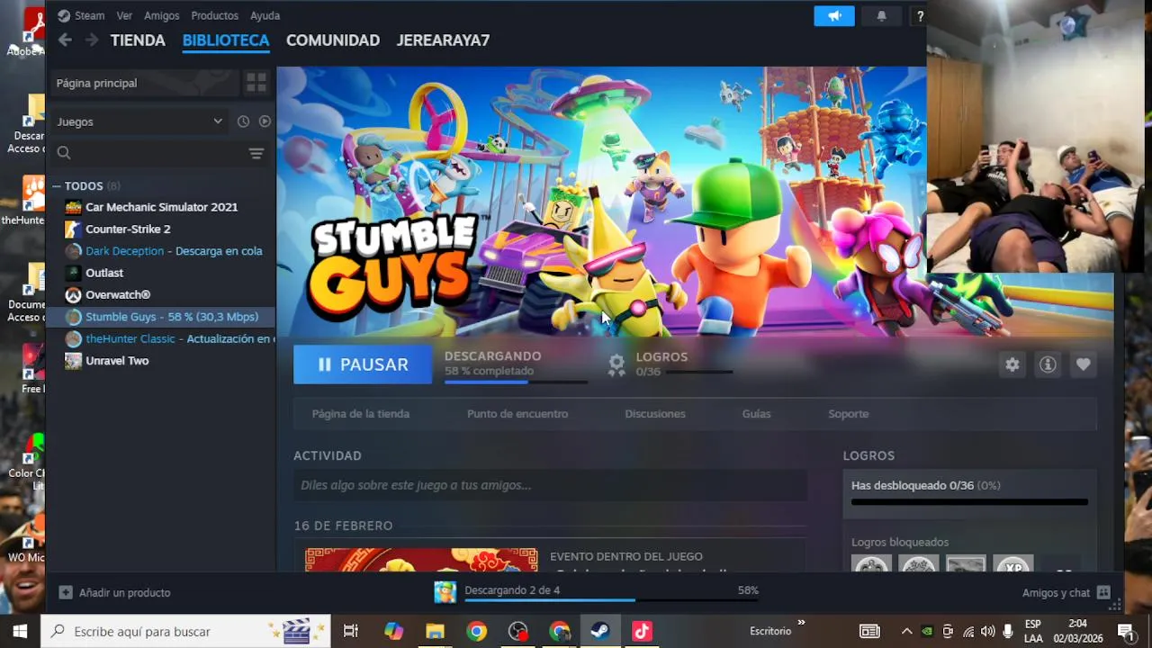1152x648 pixels.
Task: Go back with the left arrow
Action: (x=65, y=40)
